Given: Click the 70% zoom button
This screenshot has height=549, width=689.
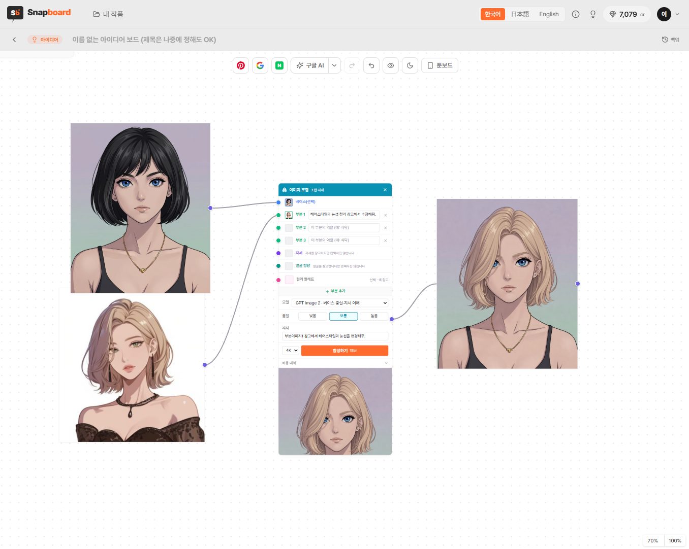Looking at the screenshot, I should tap(653, 540).
